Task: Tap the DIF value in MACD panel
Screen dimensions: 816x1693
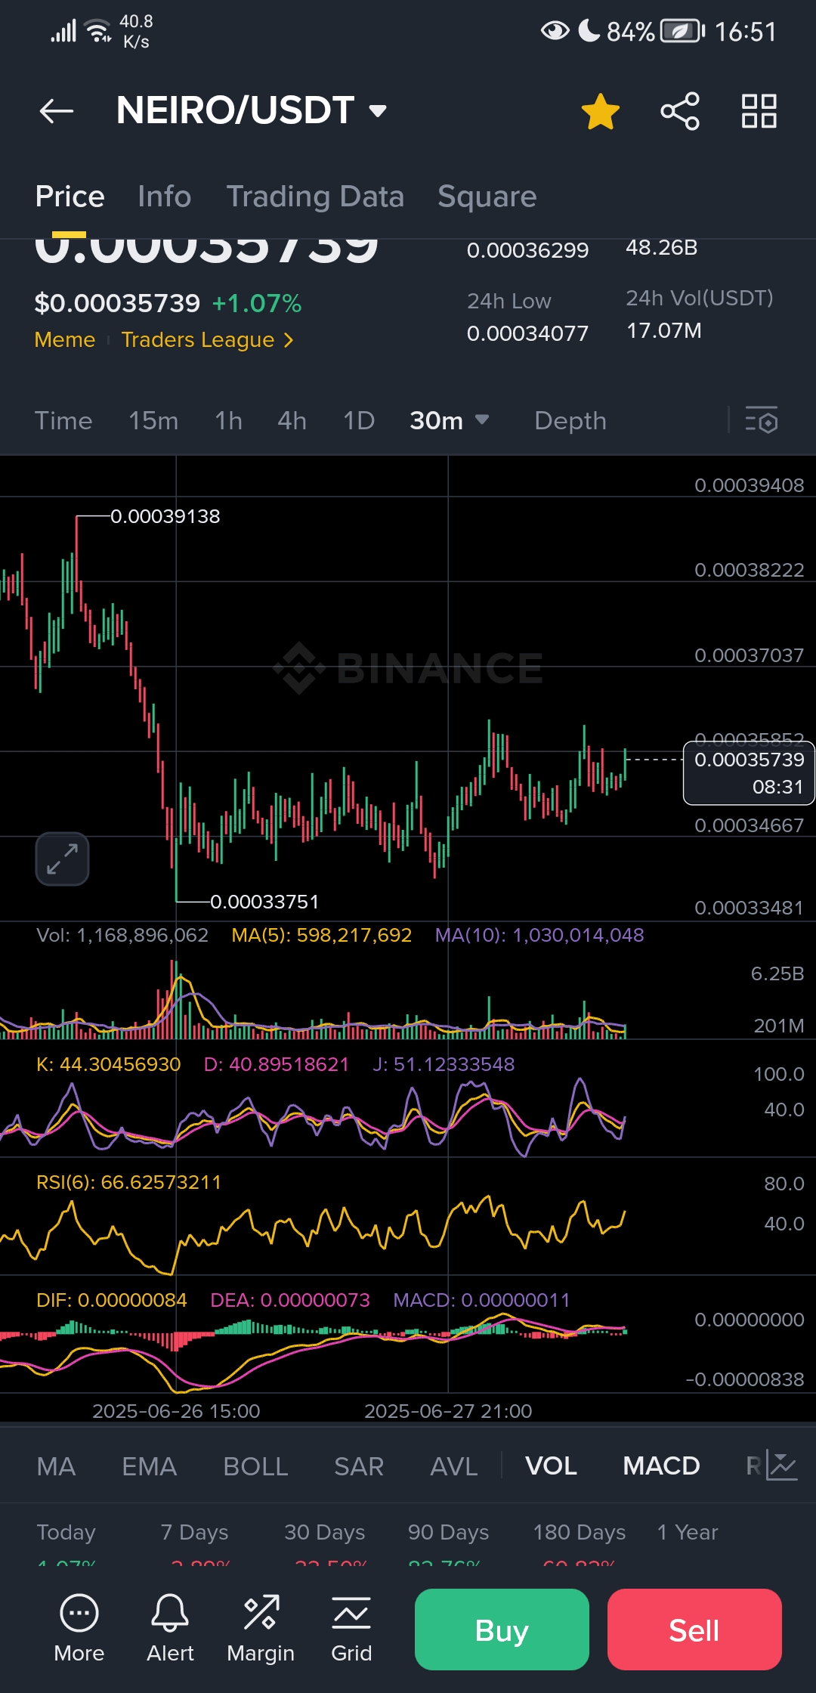Action: 112,1300
